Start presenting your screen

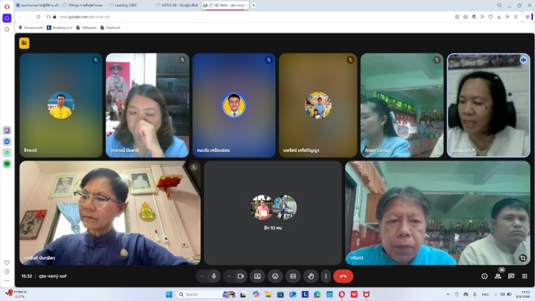[257, 276]
